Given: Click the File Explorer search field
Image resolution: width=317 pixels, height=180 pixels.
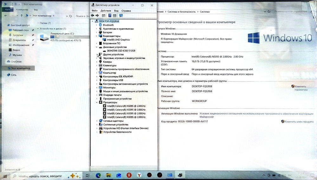Looking at the screenshot, I should tap(82, 16).
